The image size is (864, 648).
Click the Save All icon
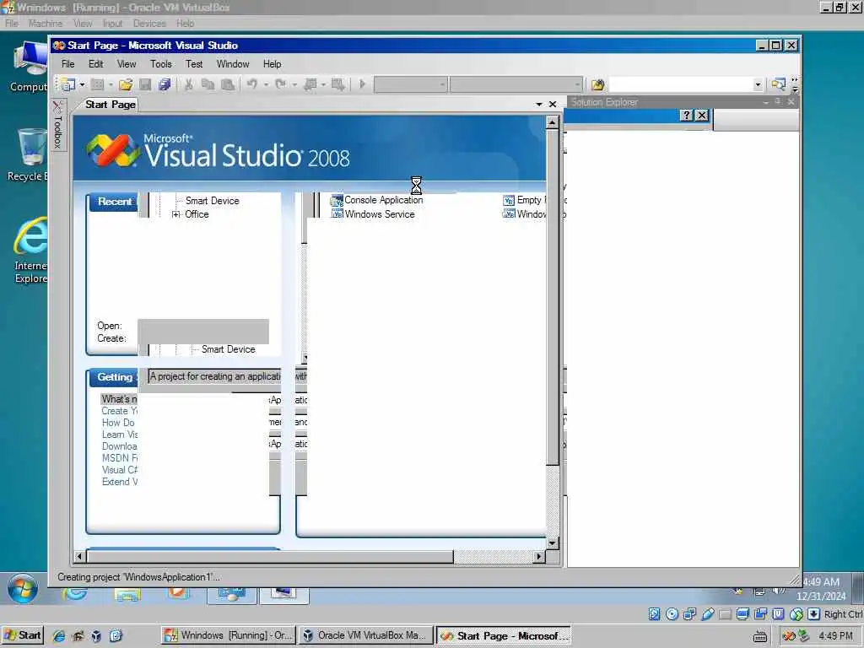pos(165,84)
